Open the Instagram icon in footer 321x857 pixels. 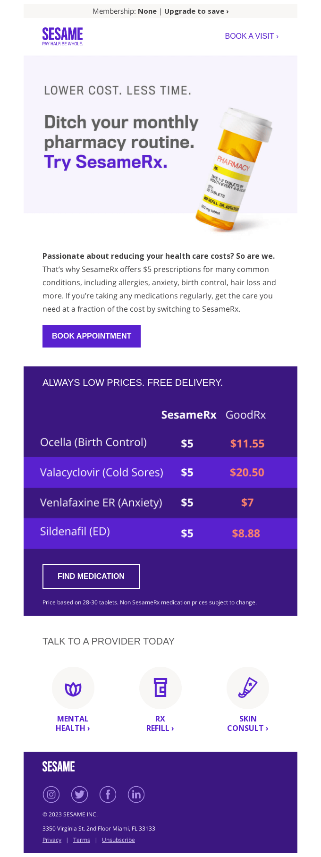pos(51,794)
